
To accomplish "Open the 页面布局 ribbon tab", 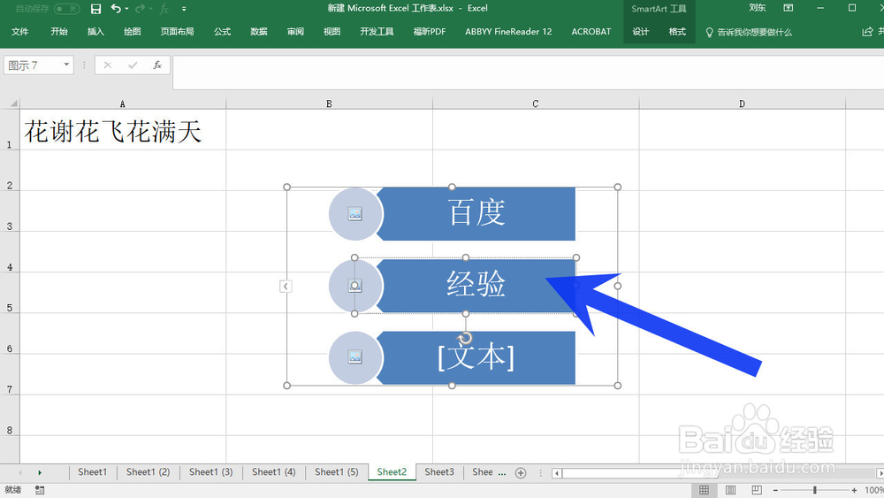I will (177, 32).
